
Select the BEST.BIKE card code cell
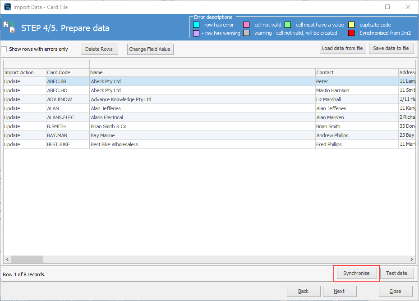68,144
